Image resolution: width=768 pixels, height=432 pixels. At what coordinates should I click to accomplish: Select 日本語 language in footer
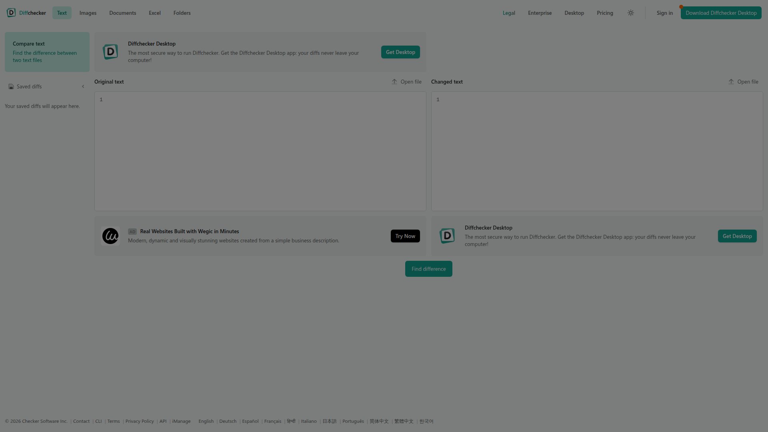[x=330, y=421]
